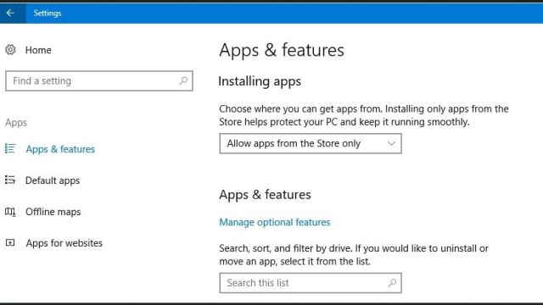Open Manage optional features link
Viewport: 543px width, 305px height.
coord(275,222)
